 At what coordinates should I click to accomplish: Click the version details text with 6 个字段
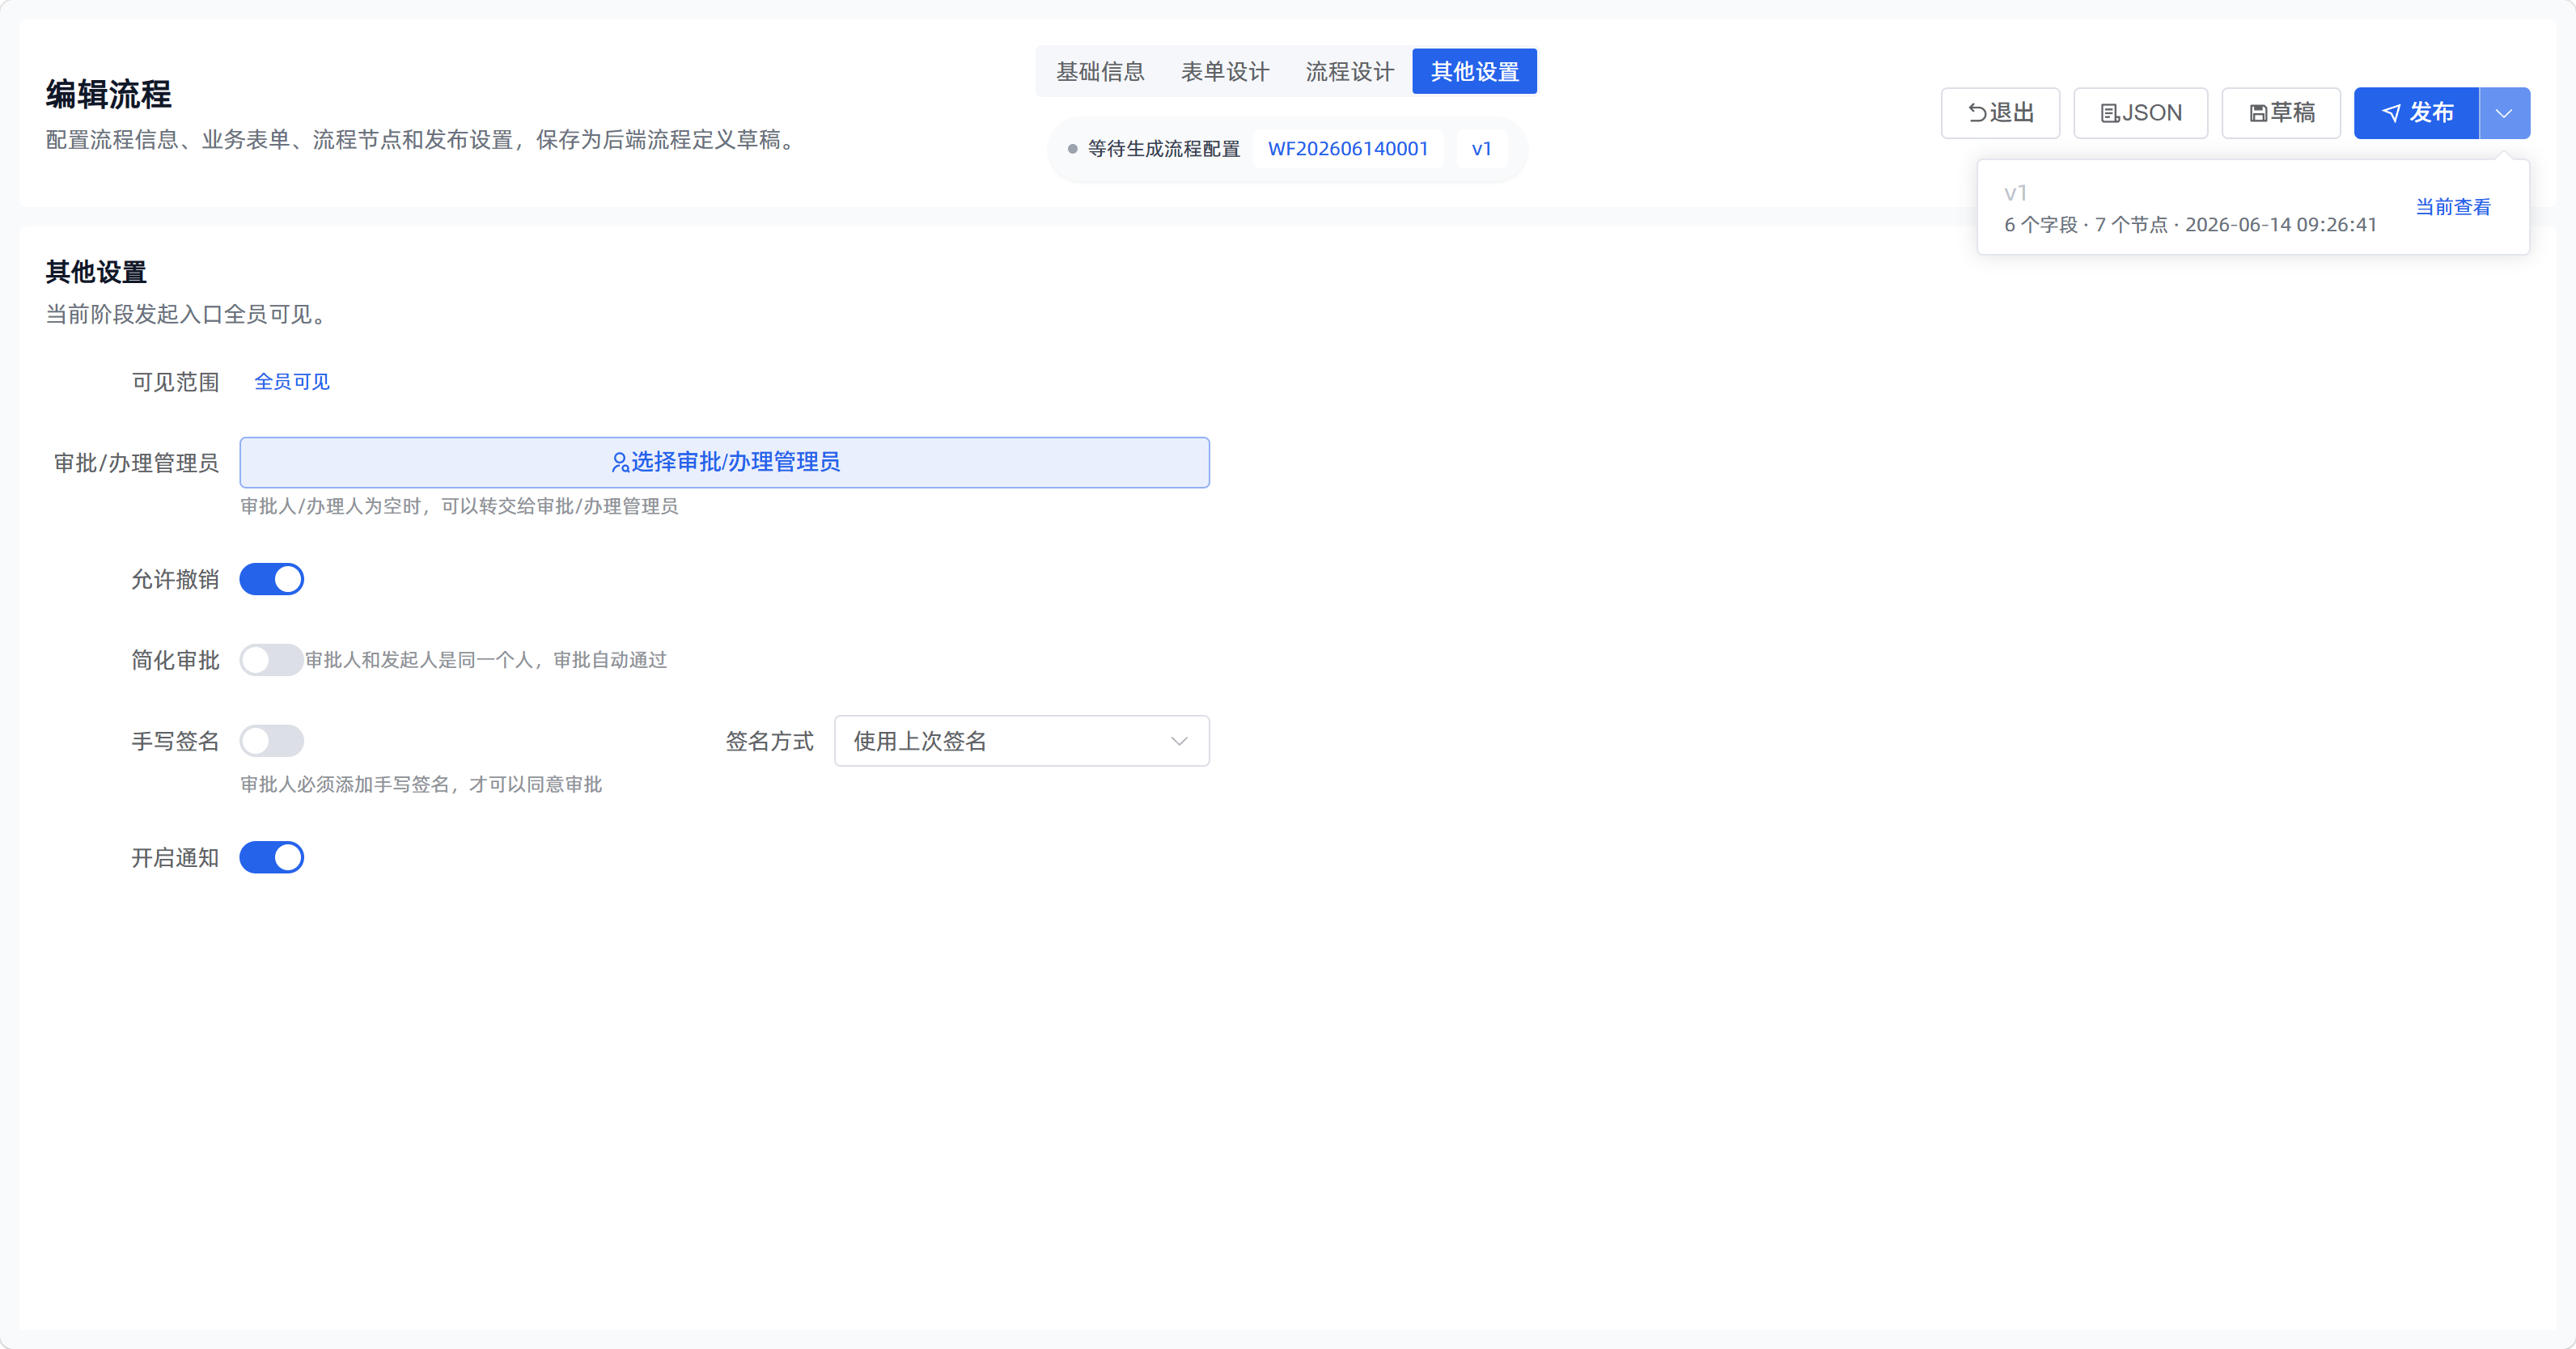point(2190,225)
